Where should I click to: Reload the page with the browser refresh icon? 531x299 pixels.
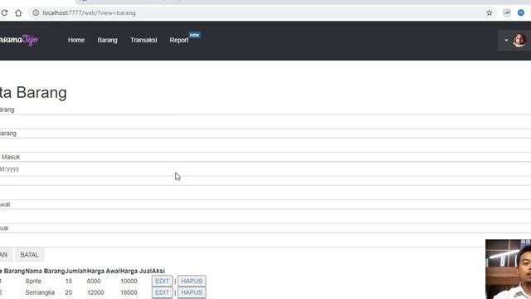(x=4, y=13)
